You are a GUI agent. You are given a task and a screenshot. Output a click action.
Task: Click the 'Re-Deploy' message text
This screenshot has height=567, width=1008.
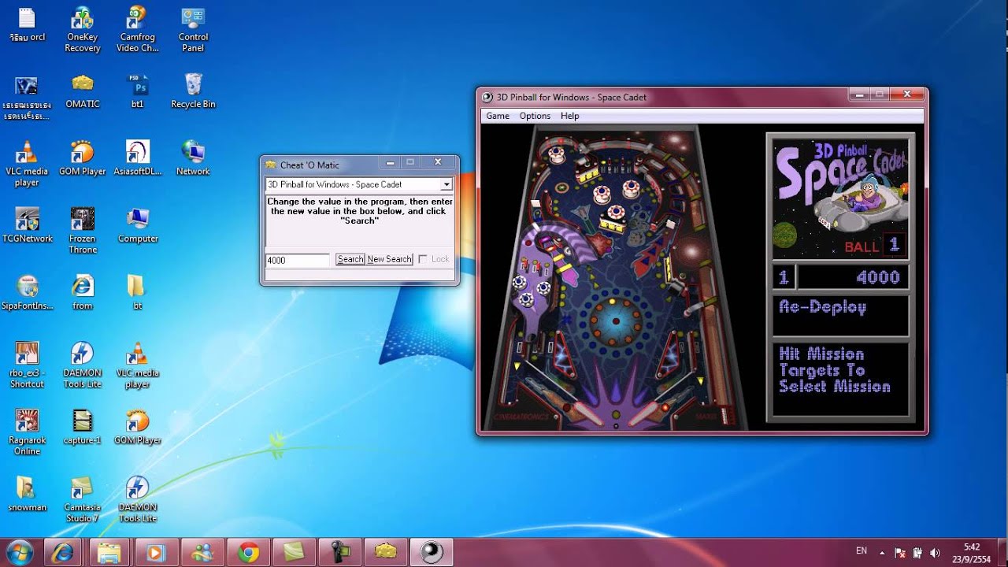pyautogui.click(x=823, y=308)
